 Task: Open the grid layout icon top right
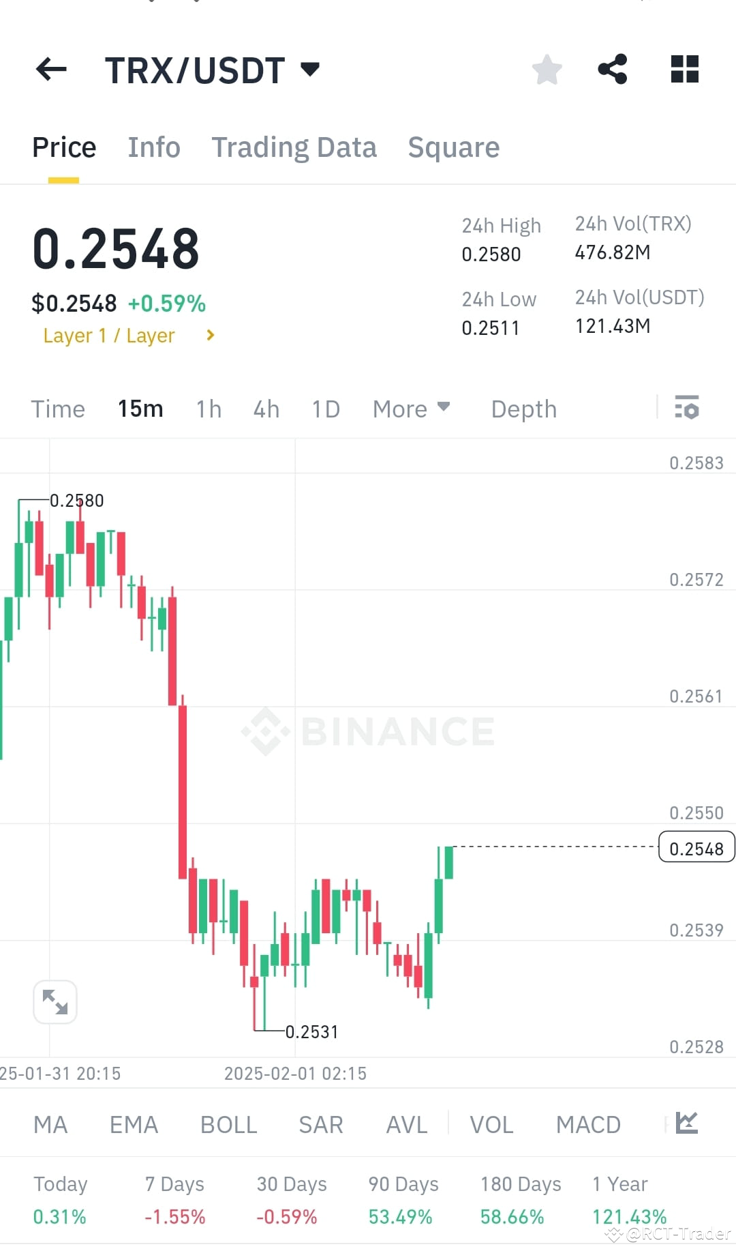[684, 69]
